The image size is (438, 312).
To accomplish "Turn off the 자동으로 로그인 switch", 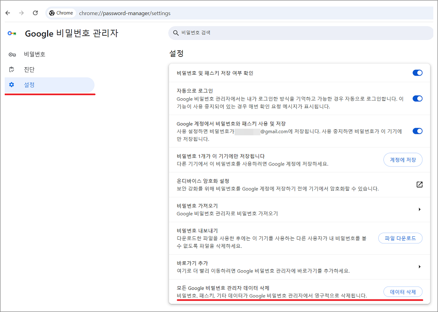I will click(x=417, y=98).
